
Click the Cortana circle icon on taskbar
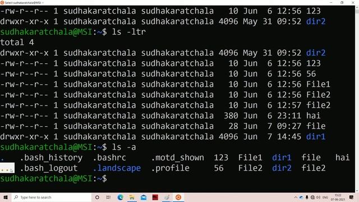(97, 197)
